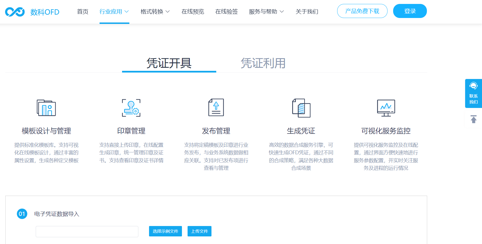Screen dimensions: 482x244
Task: Open the 联系我们 customer service widget
Action: click(x=473, y=93)
